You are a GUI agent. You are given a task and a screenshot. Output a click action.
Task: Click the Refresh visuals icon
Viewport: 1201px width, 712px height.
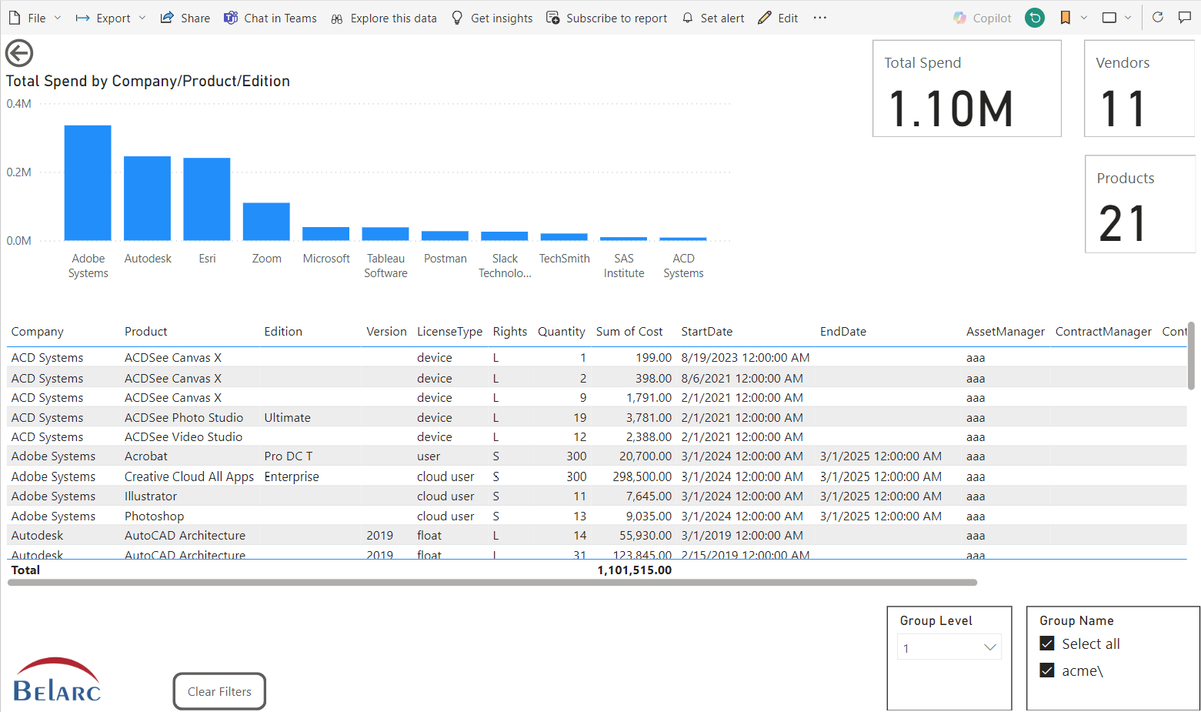(x=1157, y=18)
